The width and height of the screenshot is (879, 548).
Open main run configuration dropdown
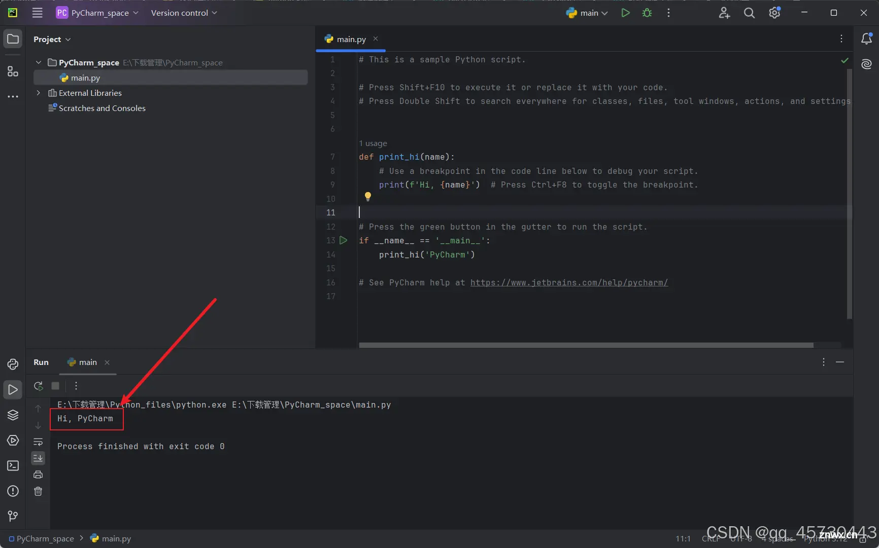(587, 13)
